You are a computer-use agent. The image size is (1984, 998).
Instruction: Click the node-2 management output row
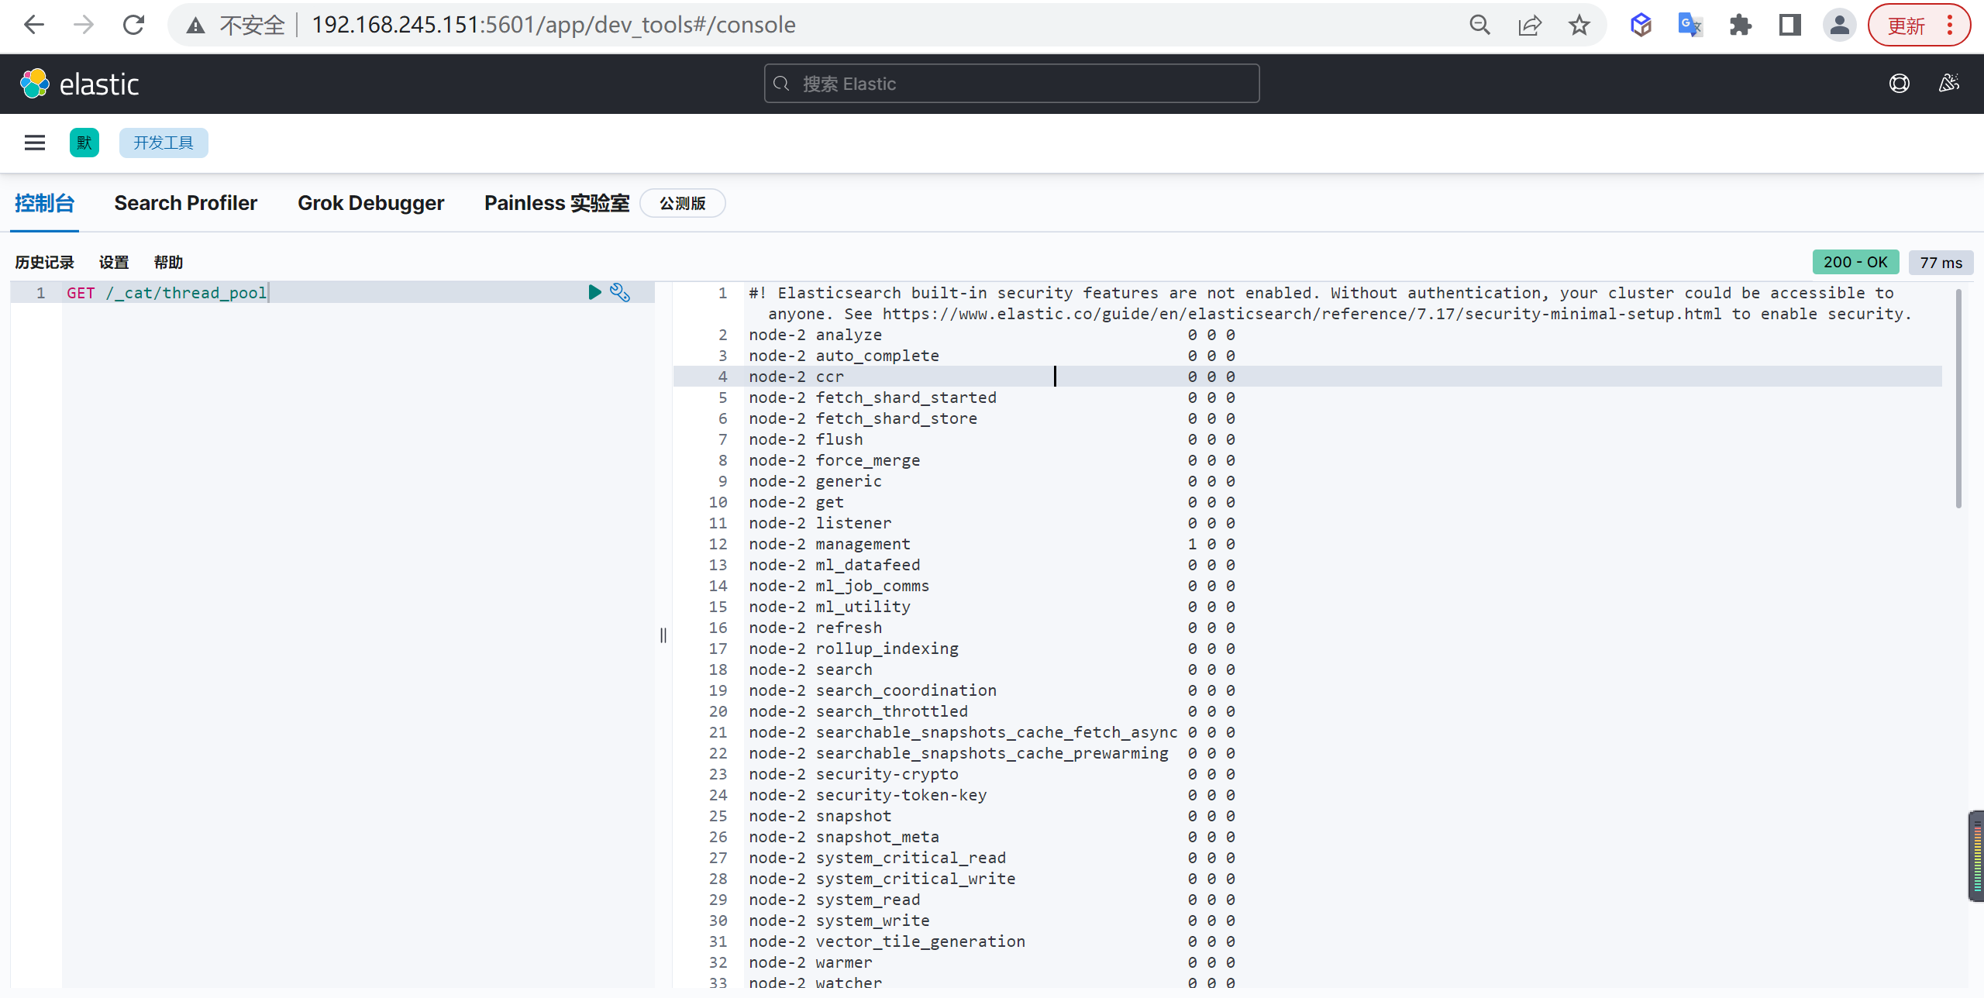point(991,544)
